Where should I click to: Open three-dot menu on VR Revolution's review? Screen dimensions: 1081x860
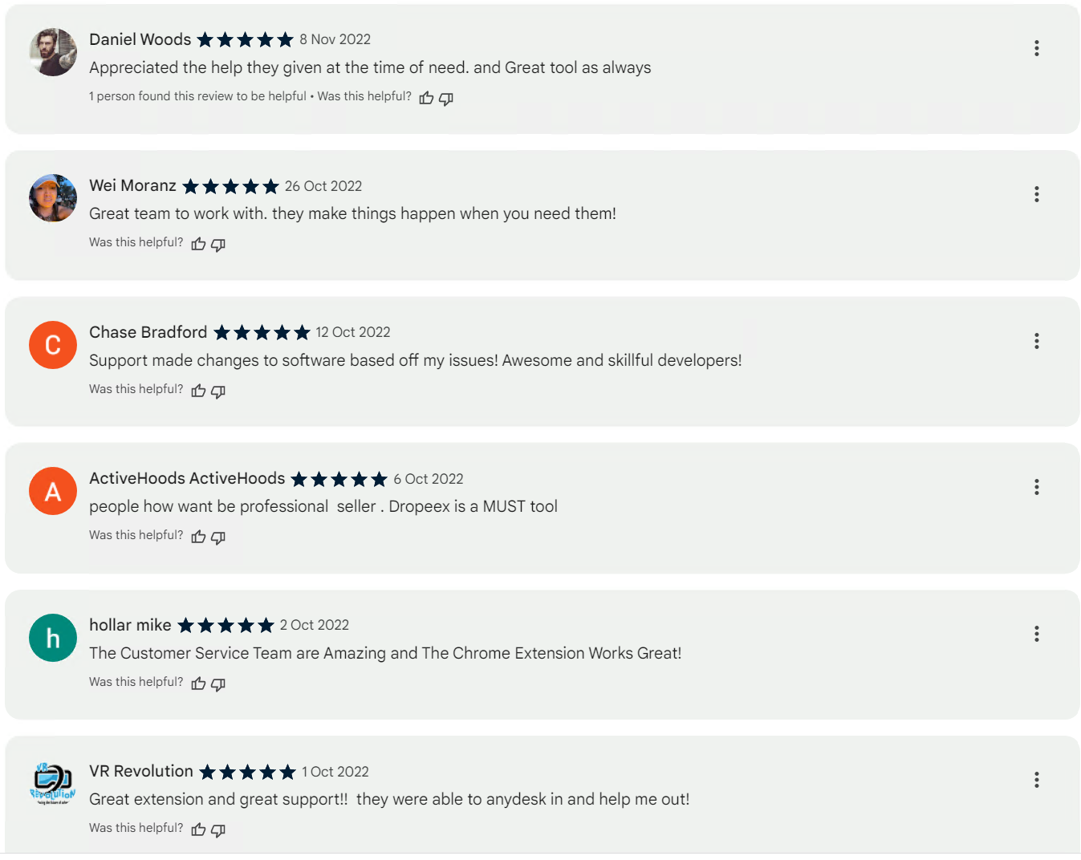tap(1037, 780)
